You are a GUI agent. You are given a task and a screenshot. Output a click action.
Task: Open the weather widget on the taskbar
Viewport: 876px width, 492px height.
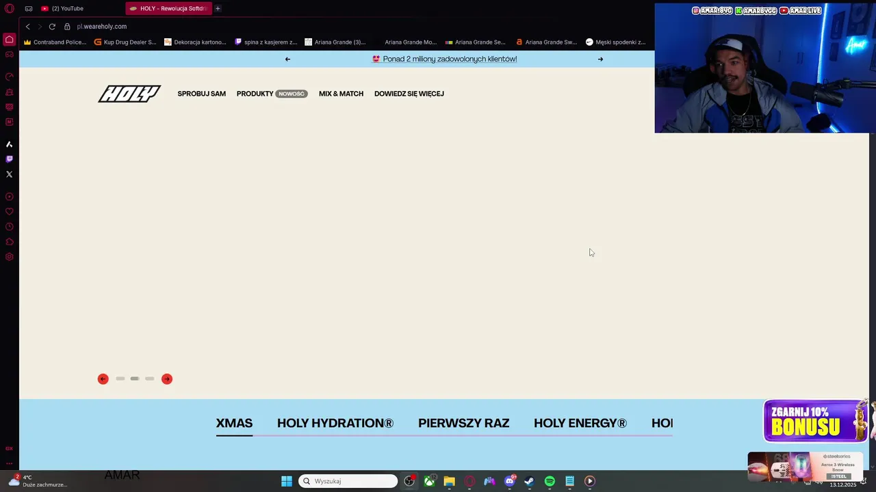[38, 481]
